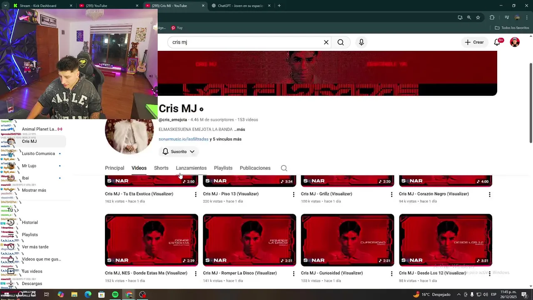
Task: Open the media controls icon in Chrome toolbar
Action: [507, 17]
